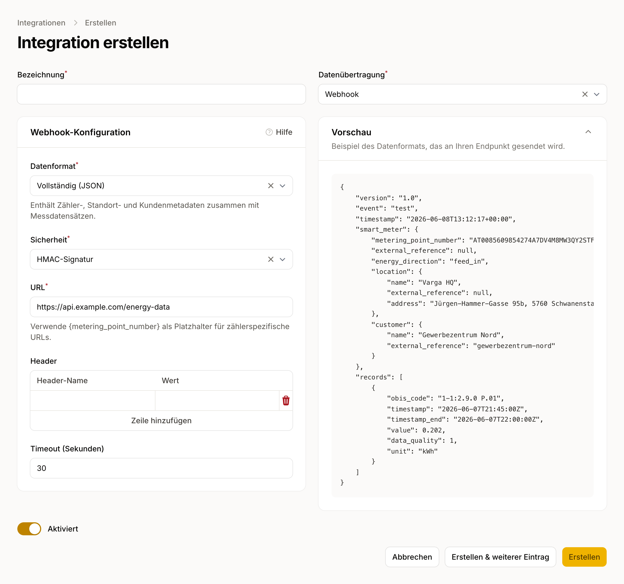Click the Erstellen breadcrumb
The height and width of the screenshot is (584, 624).
coord(100,23)
